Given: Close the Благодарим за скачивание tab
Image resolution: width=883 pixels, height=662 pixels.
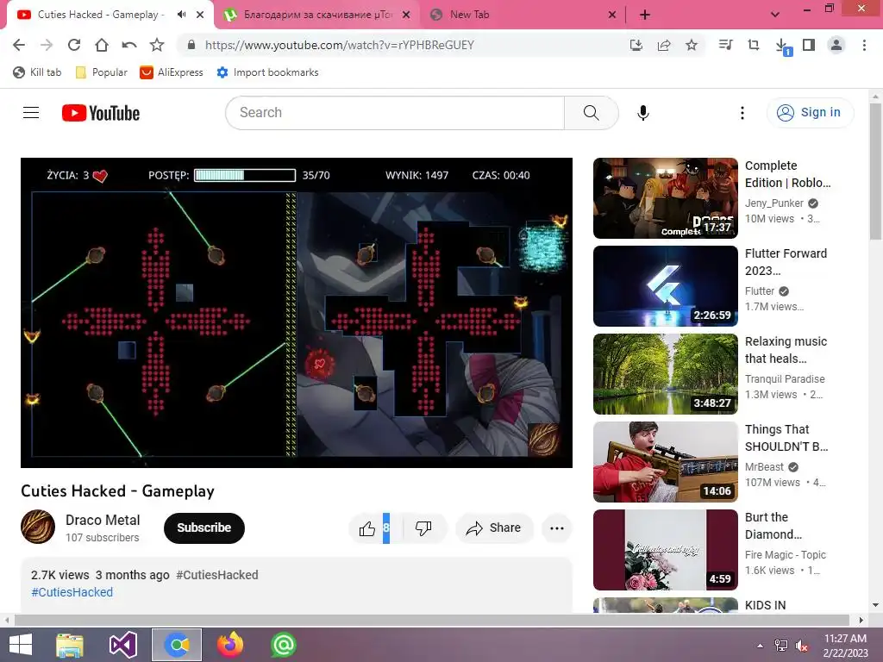Looking at the screenshot, I should coord(406,15).
